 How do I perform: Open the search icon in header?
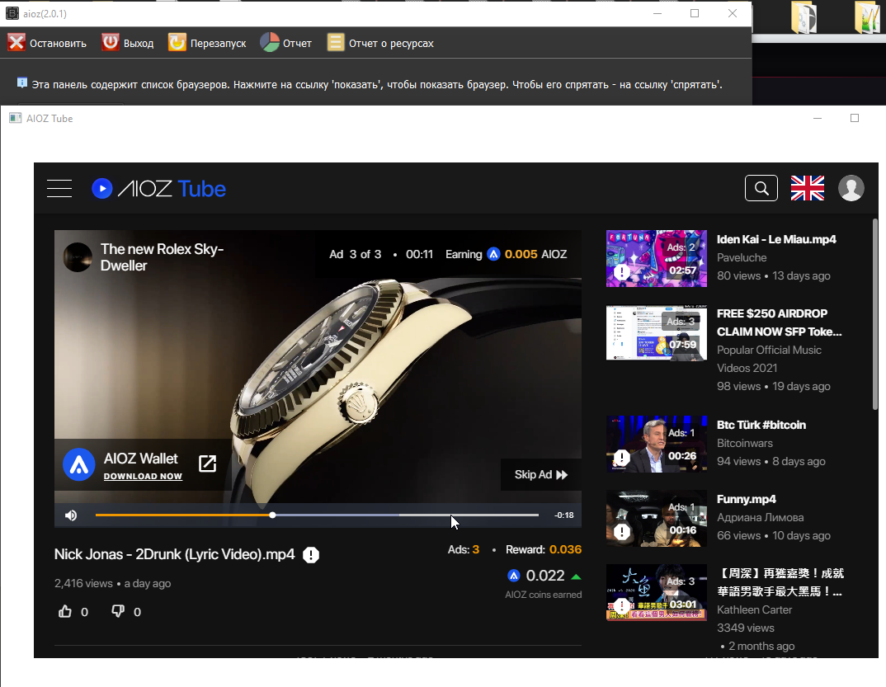[761, 188]
